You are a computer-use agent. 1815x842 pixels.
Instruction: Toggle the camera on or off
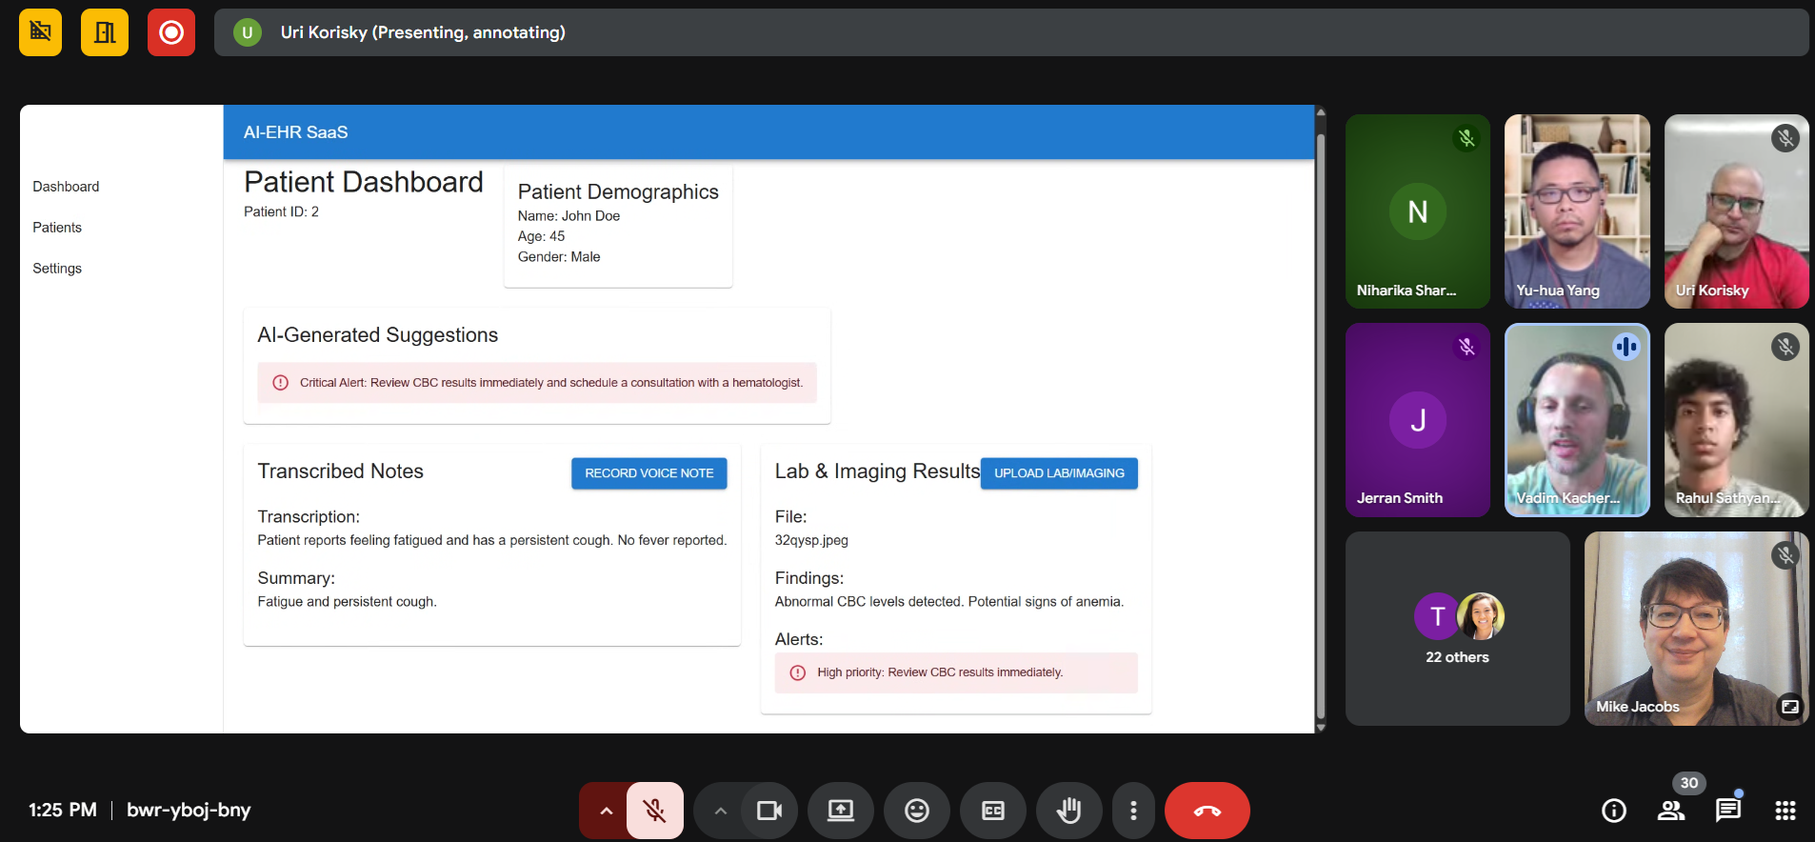point(768,811)
